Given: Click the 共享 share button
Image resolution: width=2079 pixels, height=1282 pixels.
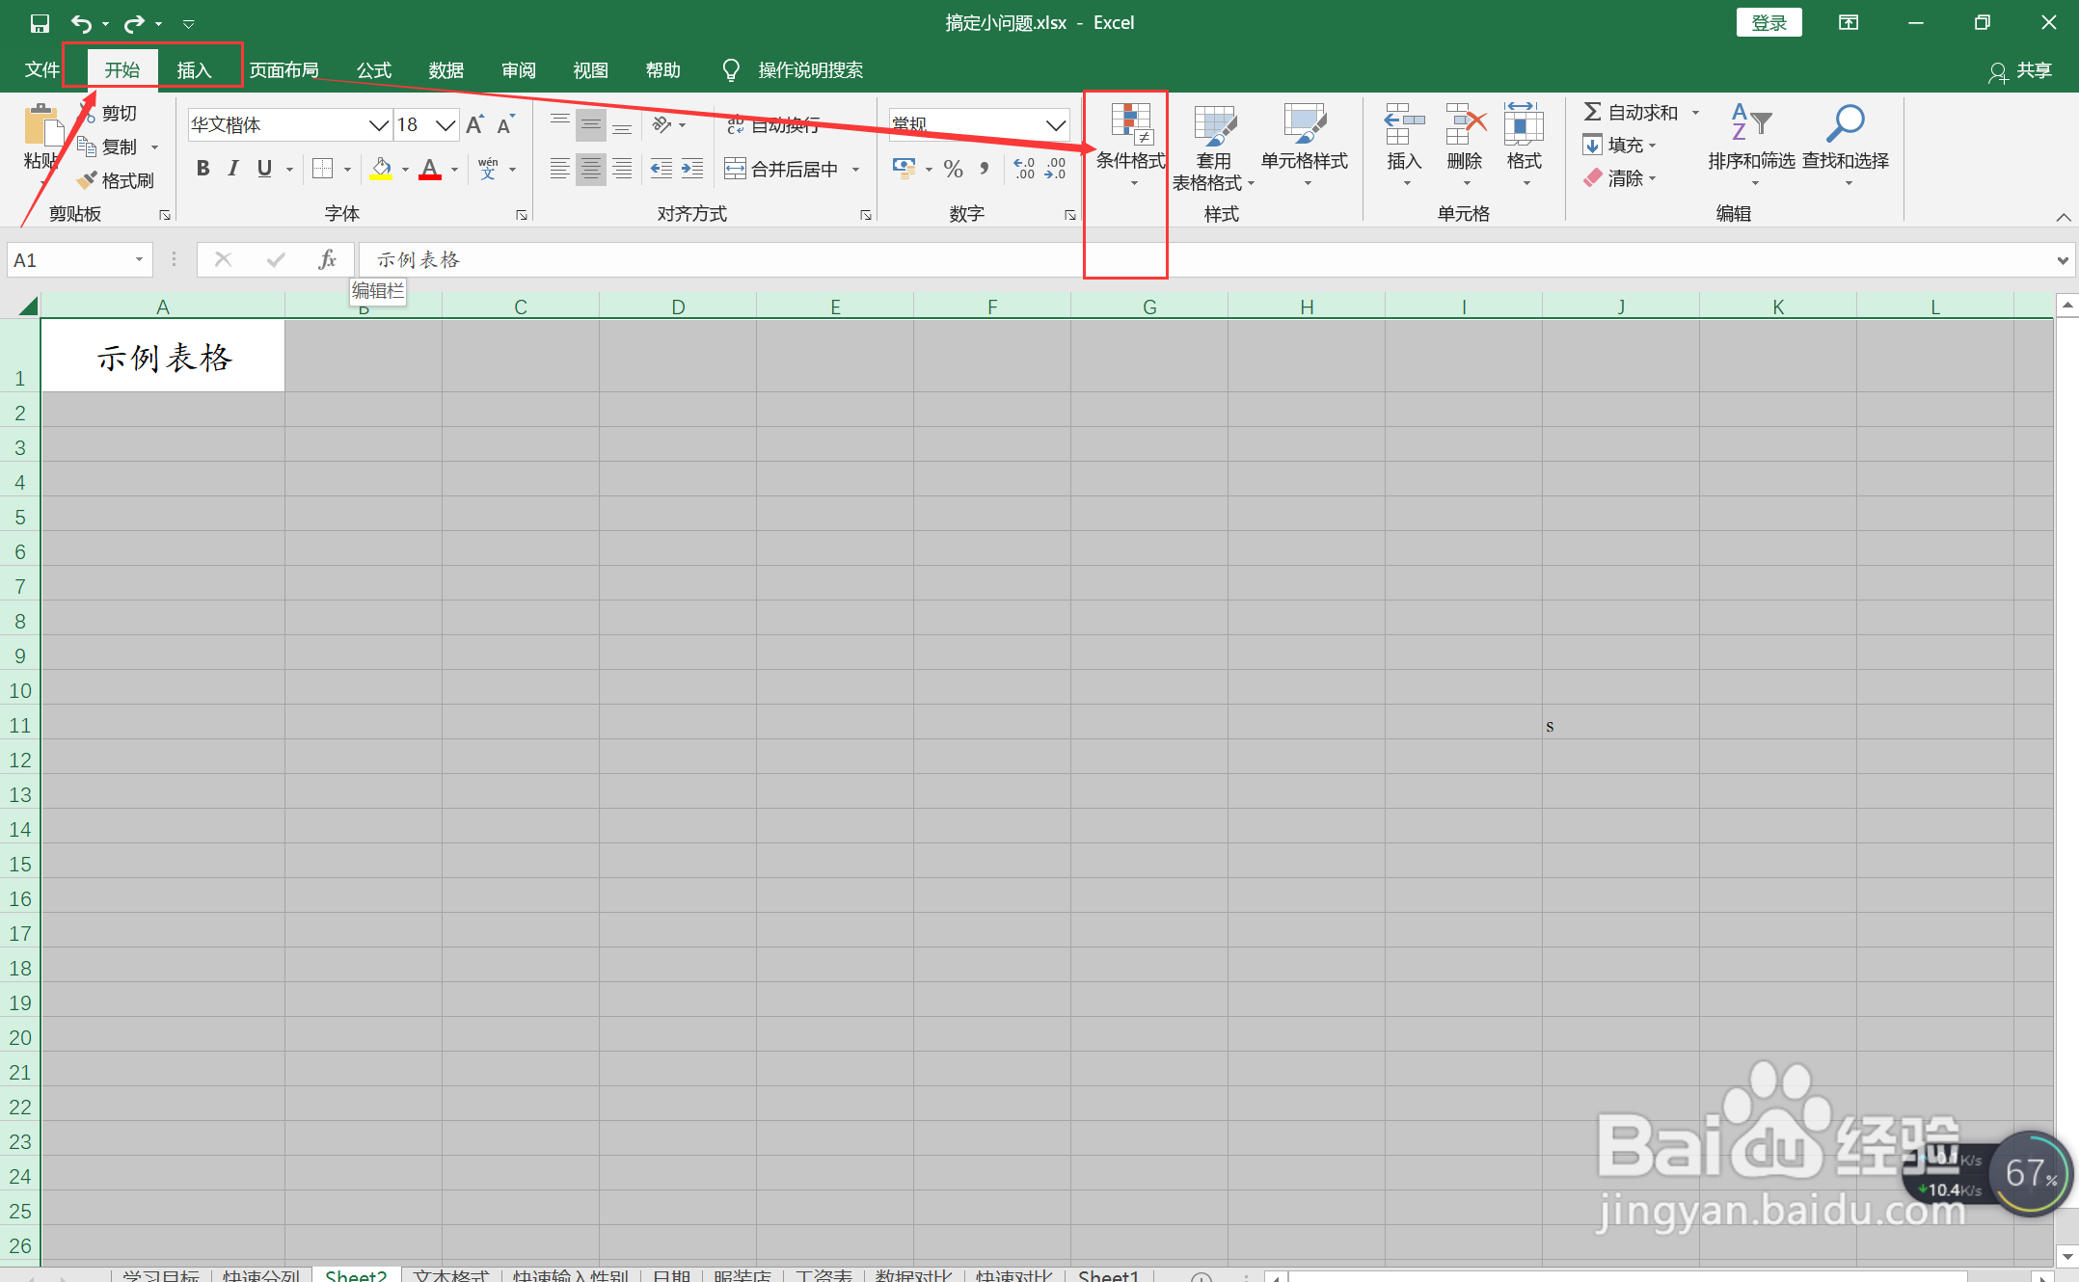Looking at the screenshot, I should click(2021, 71).
